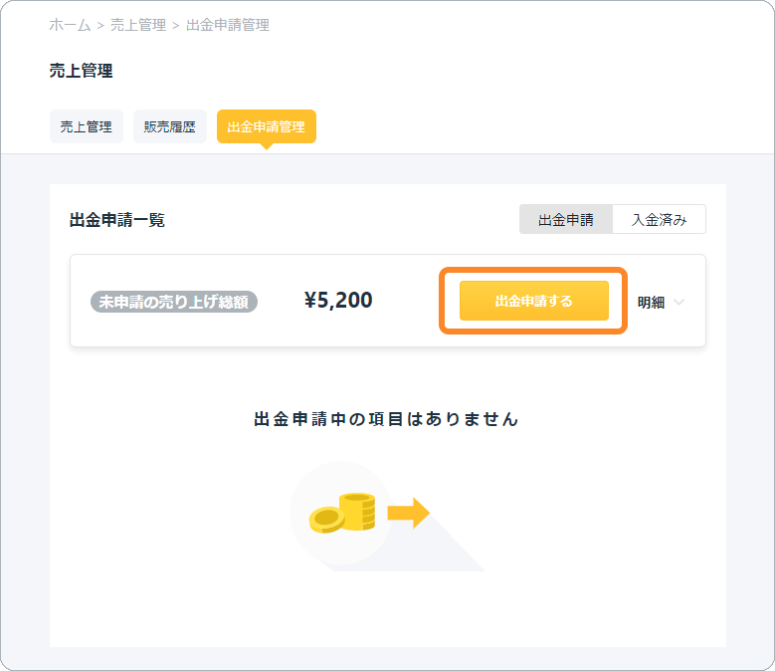
Task: Go to ホーム via breadcrumb
Action: [x=70, y=25]
